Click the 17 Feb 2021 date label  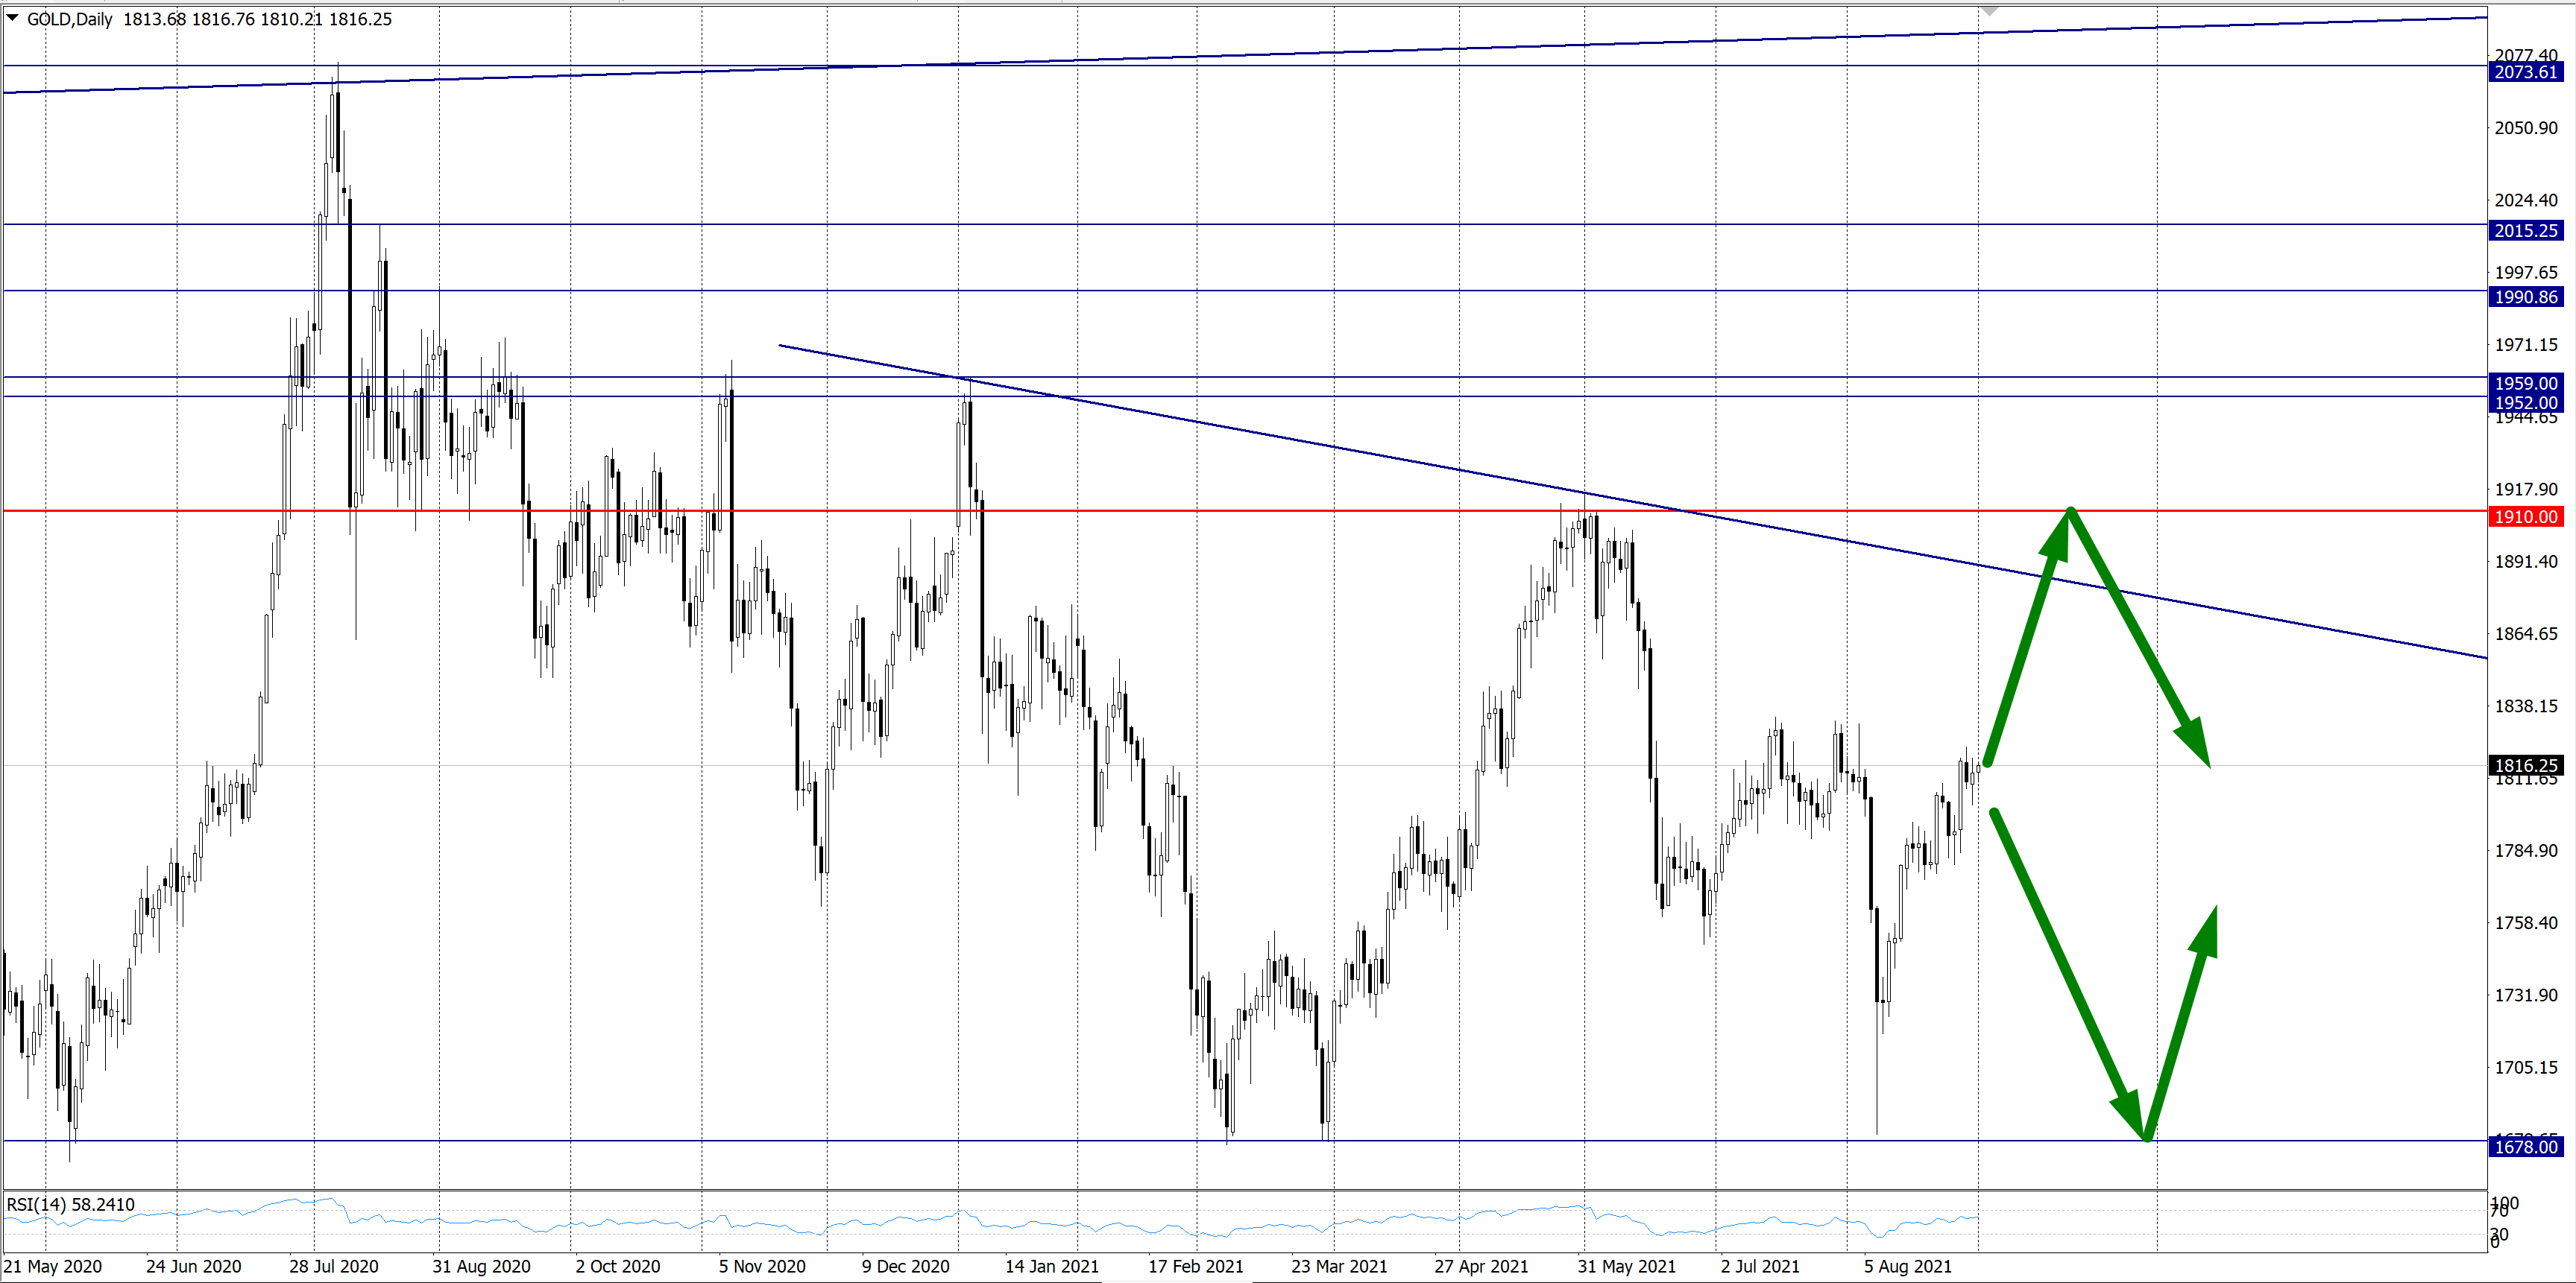pyautogui.click(x=1195, y=1266)
